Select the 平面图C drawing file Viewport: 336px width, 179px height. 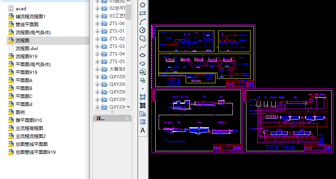tap(20, 96)
